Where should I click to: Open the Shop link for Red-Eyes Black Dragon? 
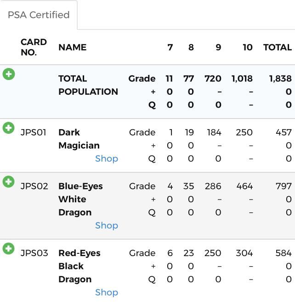[107, 292]
